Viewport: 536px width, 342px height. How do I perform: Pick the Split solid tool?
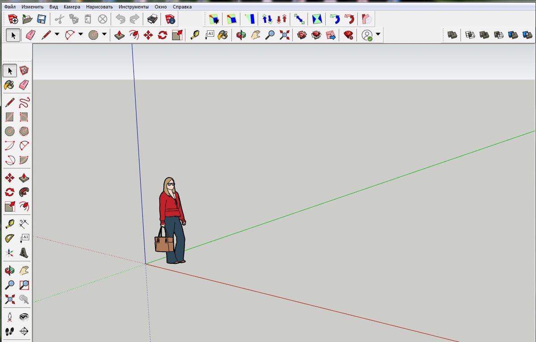pyautogui.click(x=528, y=35)
